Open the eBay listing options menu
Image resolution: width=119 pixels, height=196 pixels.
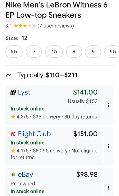[x=108, y=188]
